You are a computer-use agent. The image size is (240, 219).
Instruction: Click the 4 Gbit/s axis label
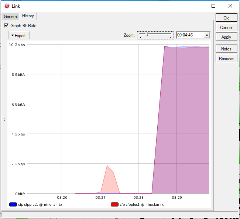18,134
